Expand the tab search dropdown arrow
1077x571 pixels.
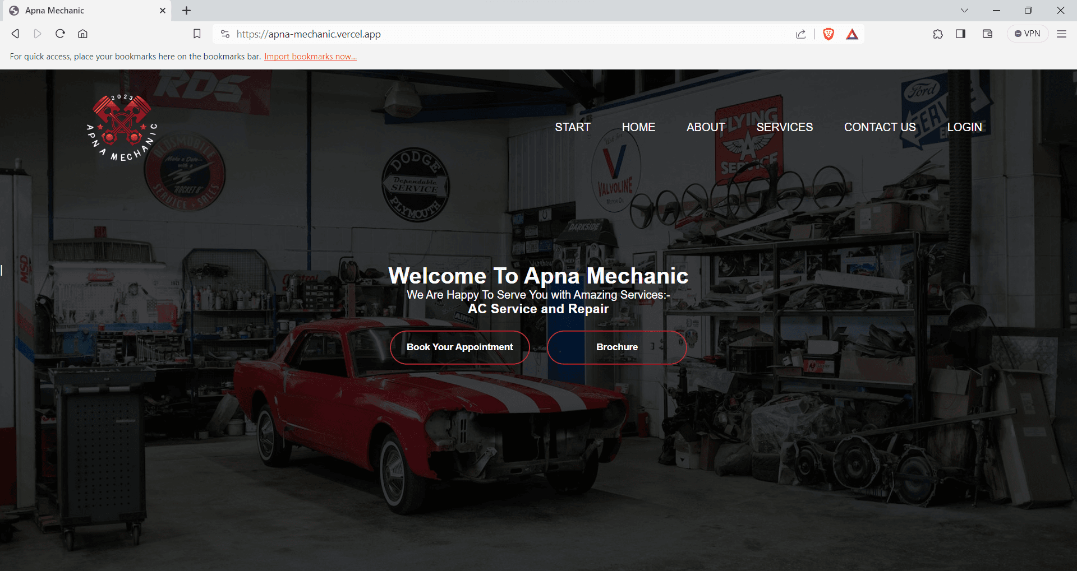pos(964,10)
